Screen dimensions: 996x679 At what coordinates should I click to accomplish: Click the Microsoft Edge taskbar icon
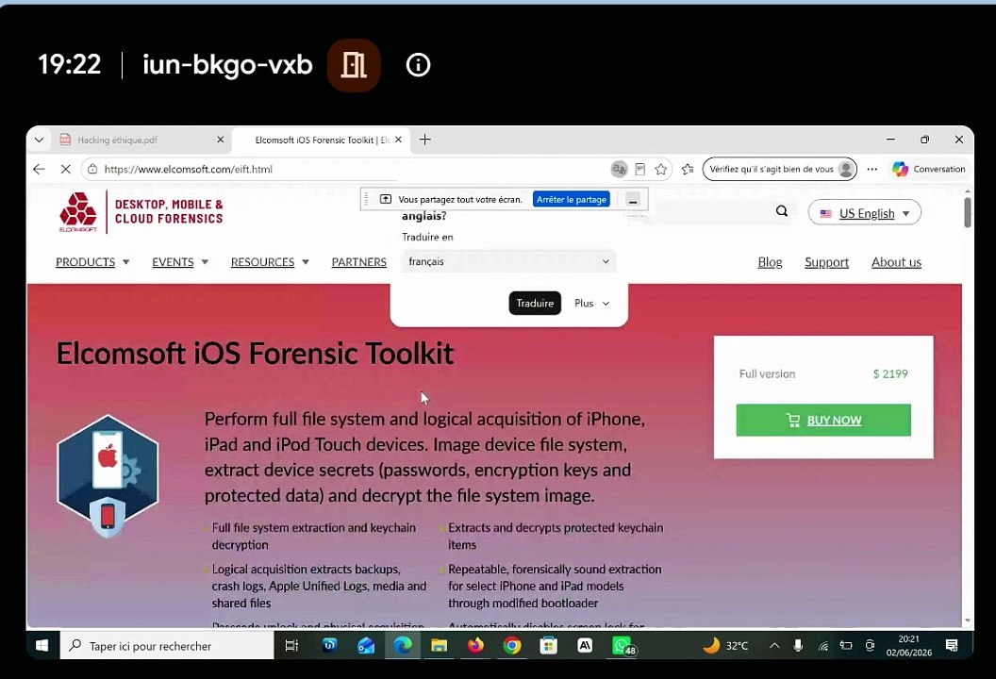pos(403,646)
